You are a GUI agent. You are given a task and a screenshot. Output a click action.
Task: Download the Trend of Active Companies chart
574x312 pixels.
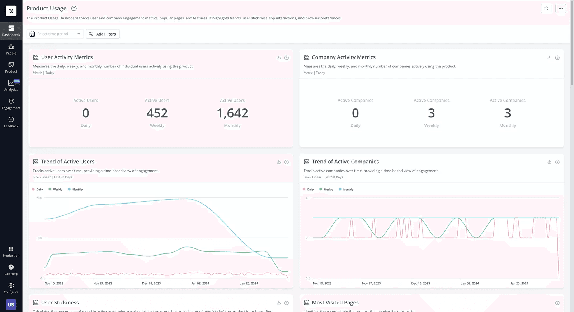549,162
